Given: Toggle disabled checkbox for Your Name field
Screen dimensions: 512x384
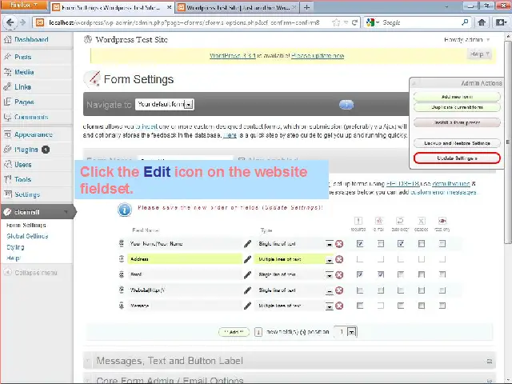Looking at the screenshot, I should [x=422, y=243].
